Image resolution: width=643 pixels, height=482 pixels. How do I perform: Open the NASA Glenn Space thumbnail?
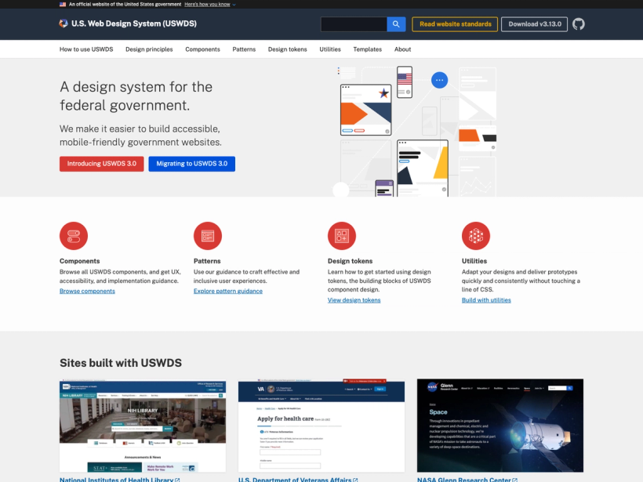coord(500,426)
